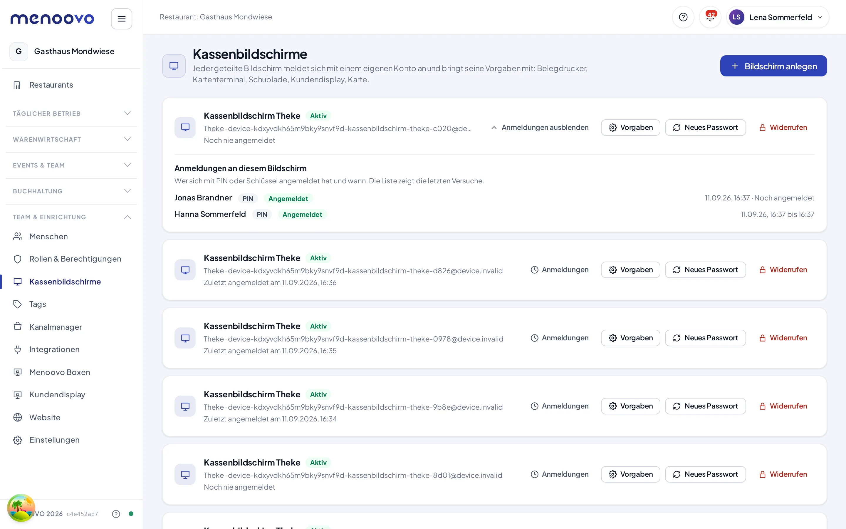Click the menoovo logo

pyautogui.click(x=53, y=19)
